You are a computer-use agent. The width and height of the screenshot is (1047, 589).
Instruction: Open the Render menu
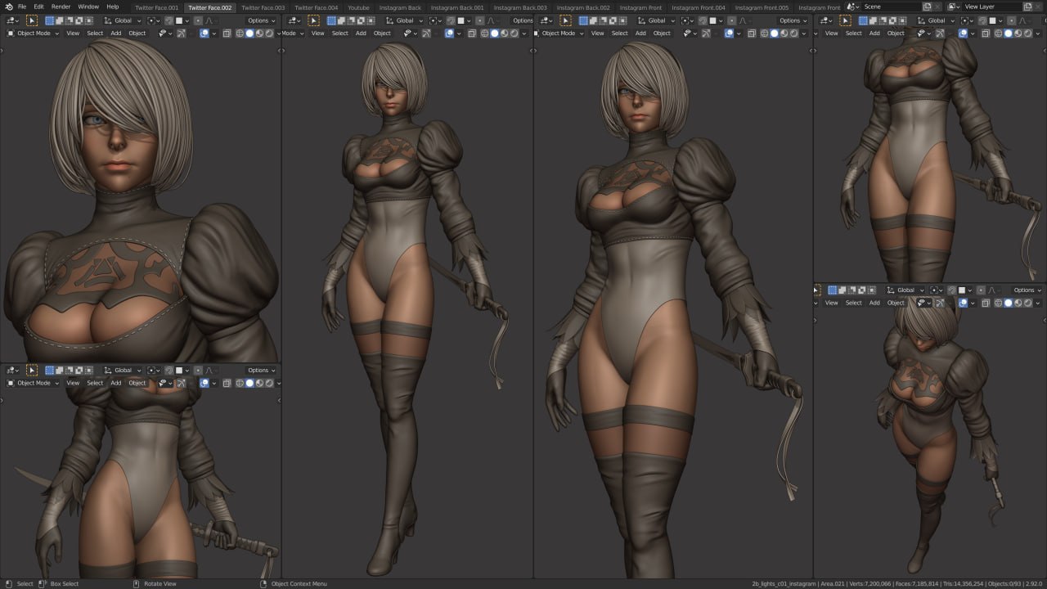point(61,7)
